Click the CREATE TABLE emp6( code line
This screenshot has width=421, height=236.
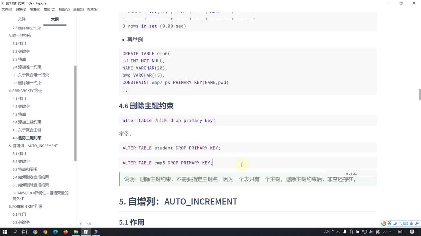click(146, 53)
